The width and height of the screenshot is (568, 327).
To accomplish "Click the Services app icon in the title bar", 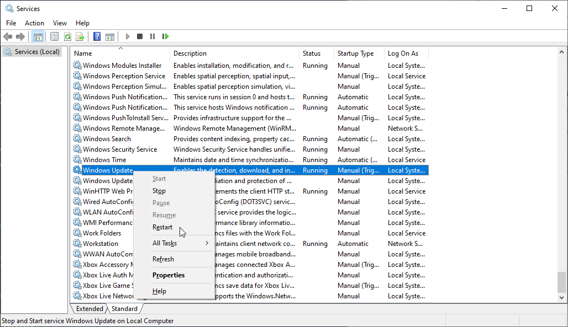I will coord(9,8).
